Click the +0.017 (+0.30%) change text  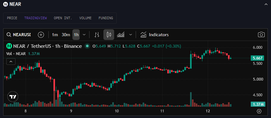point(166,46)
